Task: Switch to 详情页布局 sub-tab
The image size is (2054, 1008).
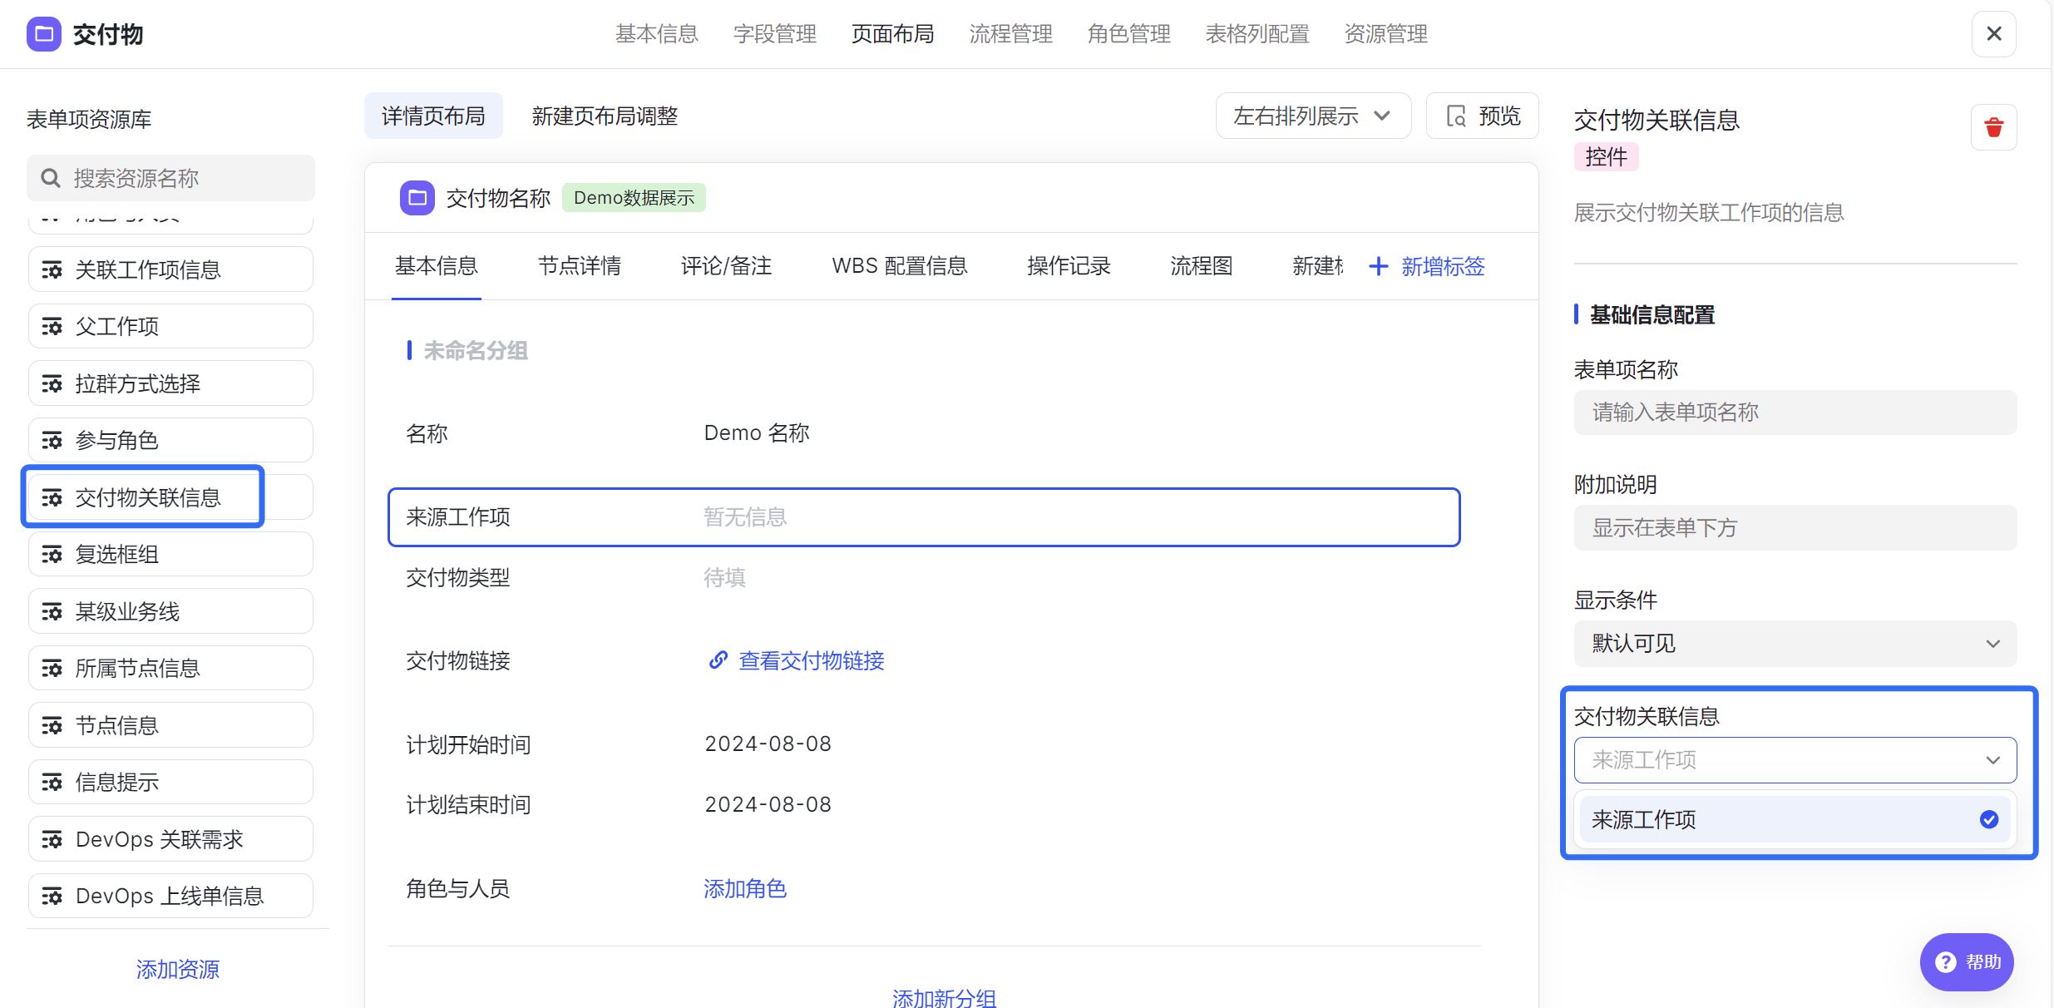Action: [433, 116]
